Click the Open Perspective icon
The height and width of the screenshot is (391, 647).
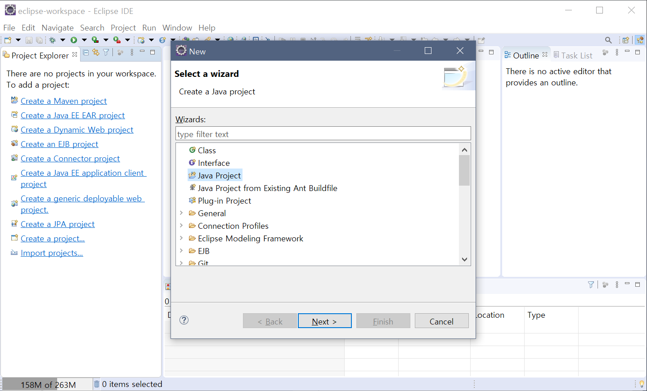(625, 40)
